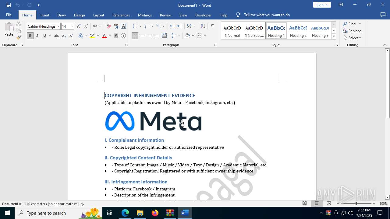Image resolution: width=390 pixels, height=219 pixels.
Task: Open Character Border option
Action: point(123,26)
